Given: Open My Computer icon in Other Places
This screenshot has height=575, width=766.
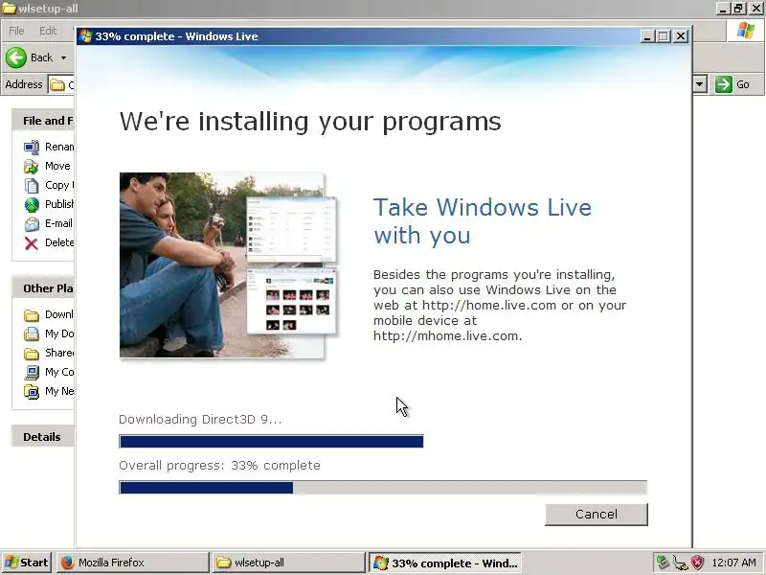Looking at the screenshot, I should click(x=32, y=372).
